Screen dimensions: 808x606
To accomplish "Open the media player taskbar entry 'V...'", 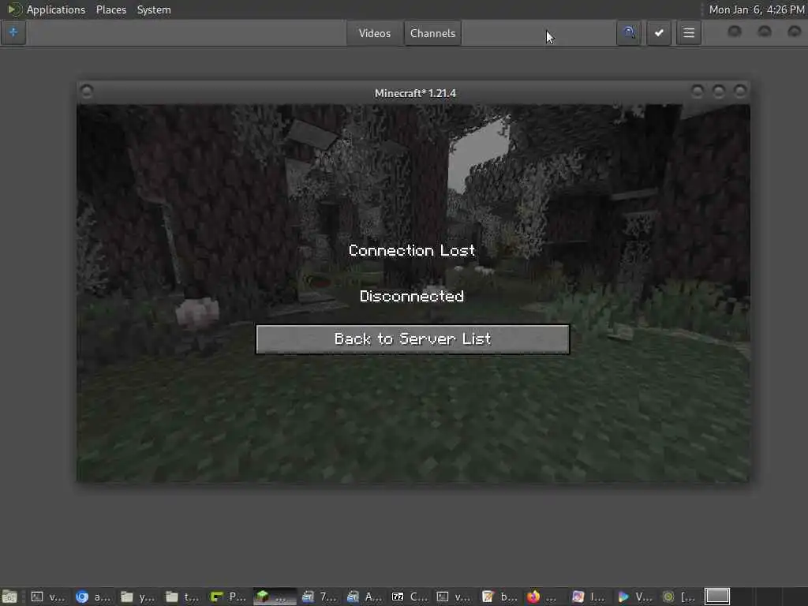I will [634, 597].
